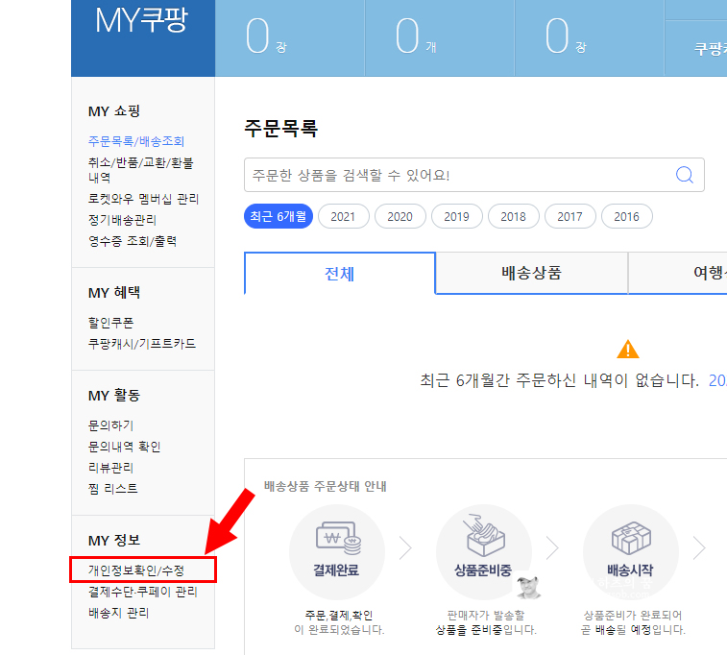Filter orders by year 2016
The width and height of the screenshot is (727, 655).
(x=627, y=216)
